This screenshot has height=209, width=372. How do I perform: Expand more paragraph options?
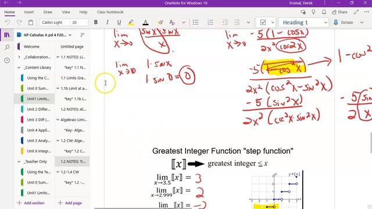click(x=248, y=23)
